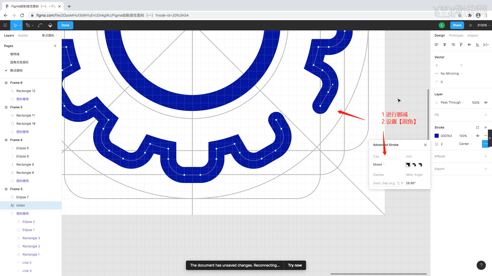Close the Advanced Stroke popup

425,145
